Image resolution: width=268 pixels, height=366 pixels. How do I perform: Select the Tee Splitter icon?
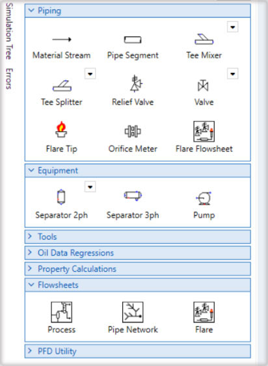pos(62,86)
